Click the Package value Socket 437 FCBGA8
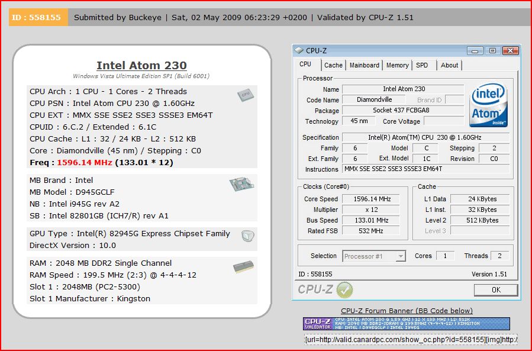Image resolution: width=532 pixels, height=351 pixels. point(403,110)
